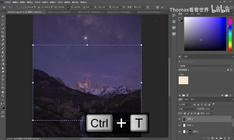Viewport: 234px width, 140px height.
Task: Open the layer filter type dropdown
Action: point(185,105)
